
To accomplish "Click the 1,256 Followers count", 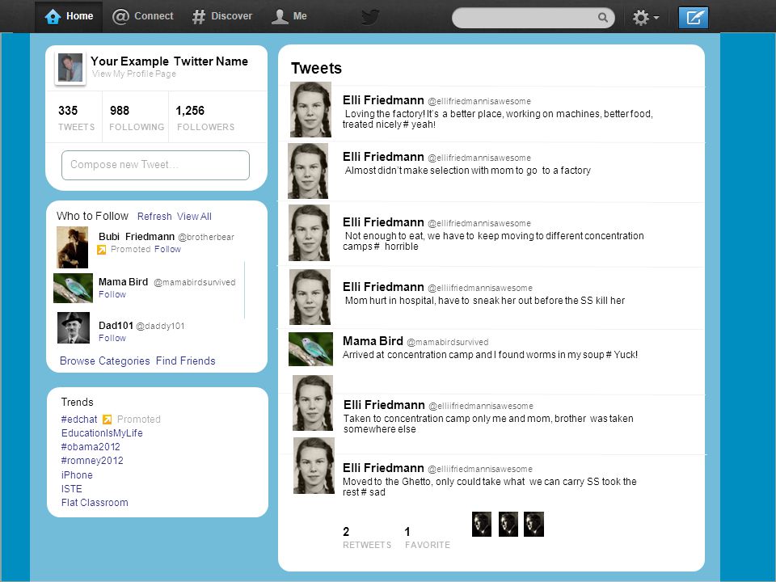I will 205,118.
